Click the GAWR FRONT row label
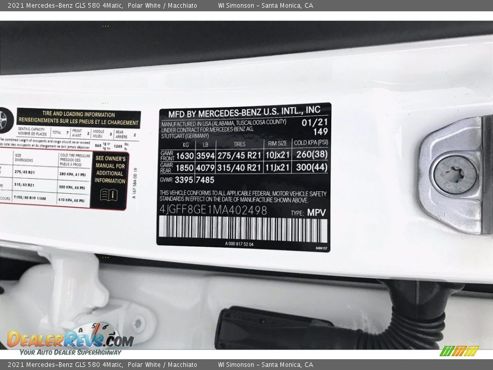 coord(167,156)
